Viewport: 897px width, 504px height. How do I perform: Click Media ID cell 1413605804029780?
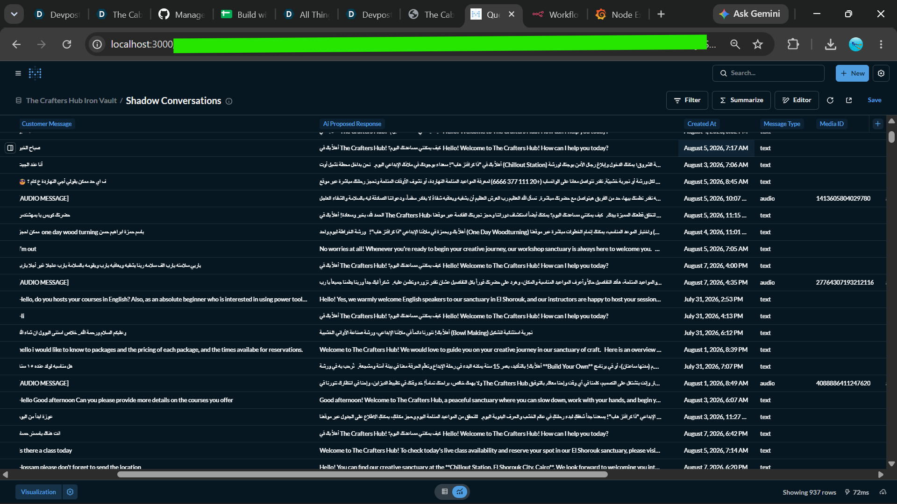pyautogui.click(x=843, y=198)
